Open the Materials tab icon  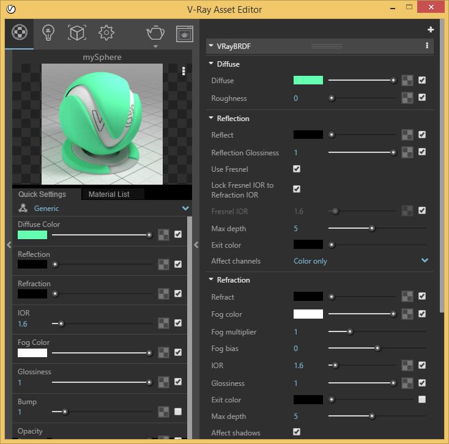pyautogui.click(x=20, y=32)
